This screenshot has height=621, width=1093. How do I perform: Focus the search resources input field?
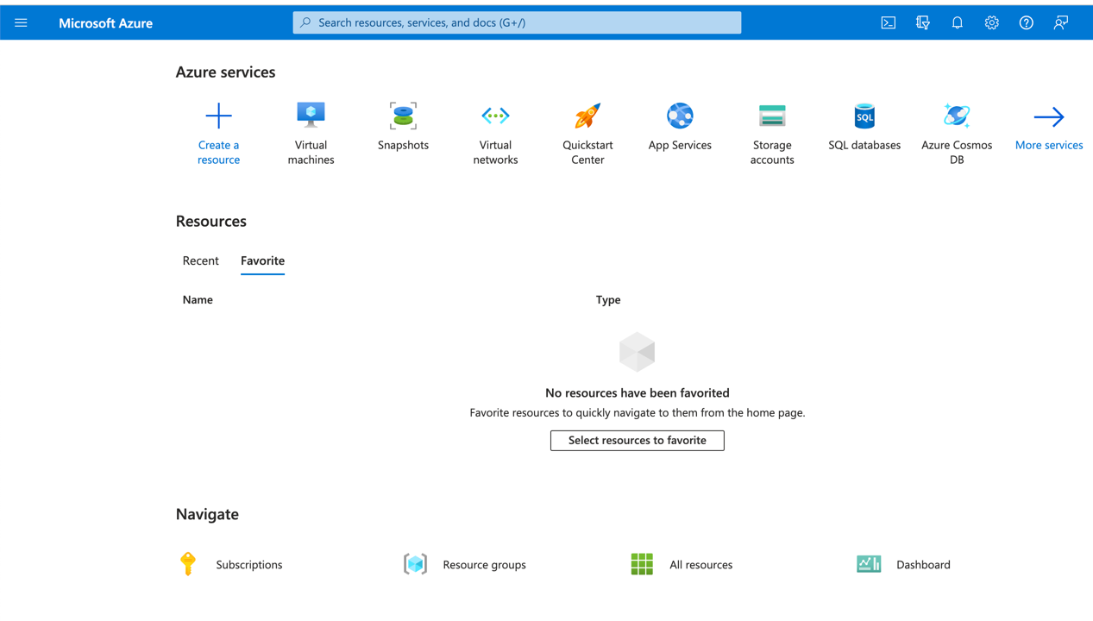click(517, 22)
